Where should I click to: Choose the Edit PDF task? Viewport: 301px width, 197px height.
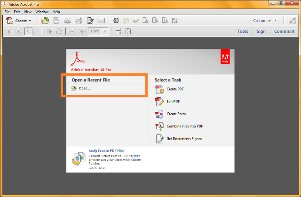(167, 102)
